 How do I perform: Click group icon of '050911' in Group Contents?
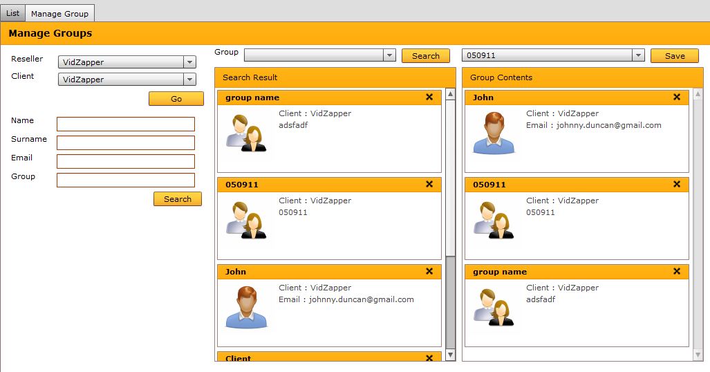coord(494,220)
